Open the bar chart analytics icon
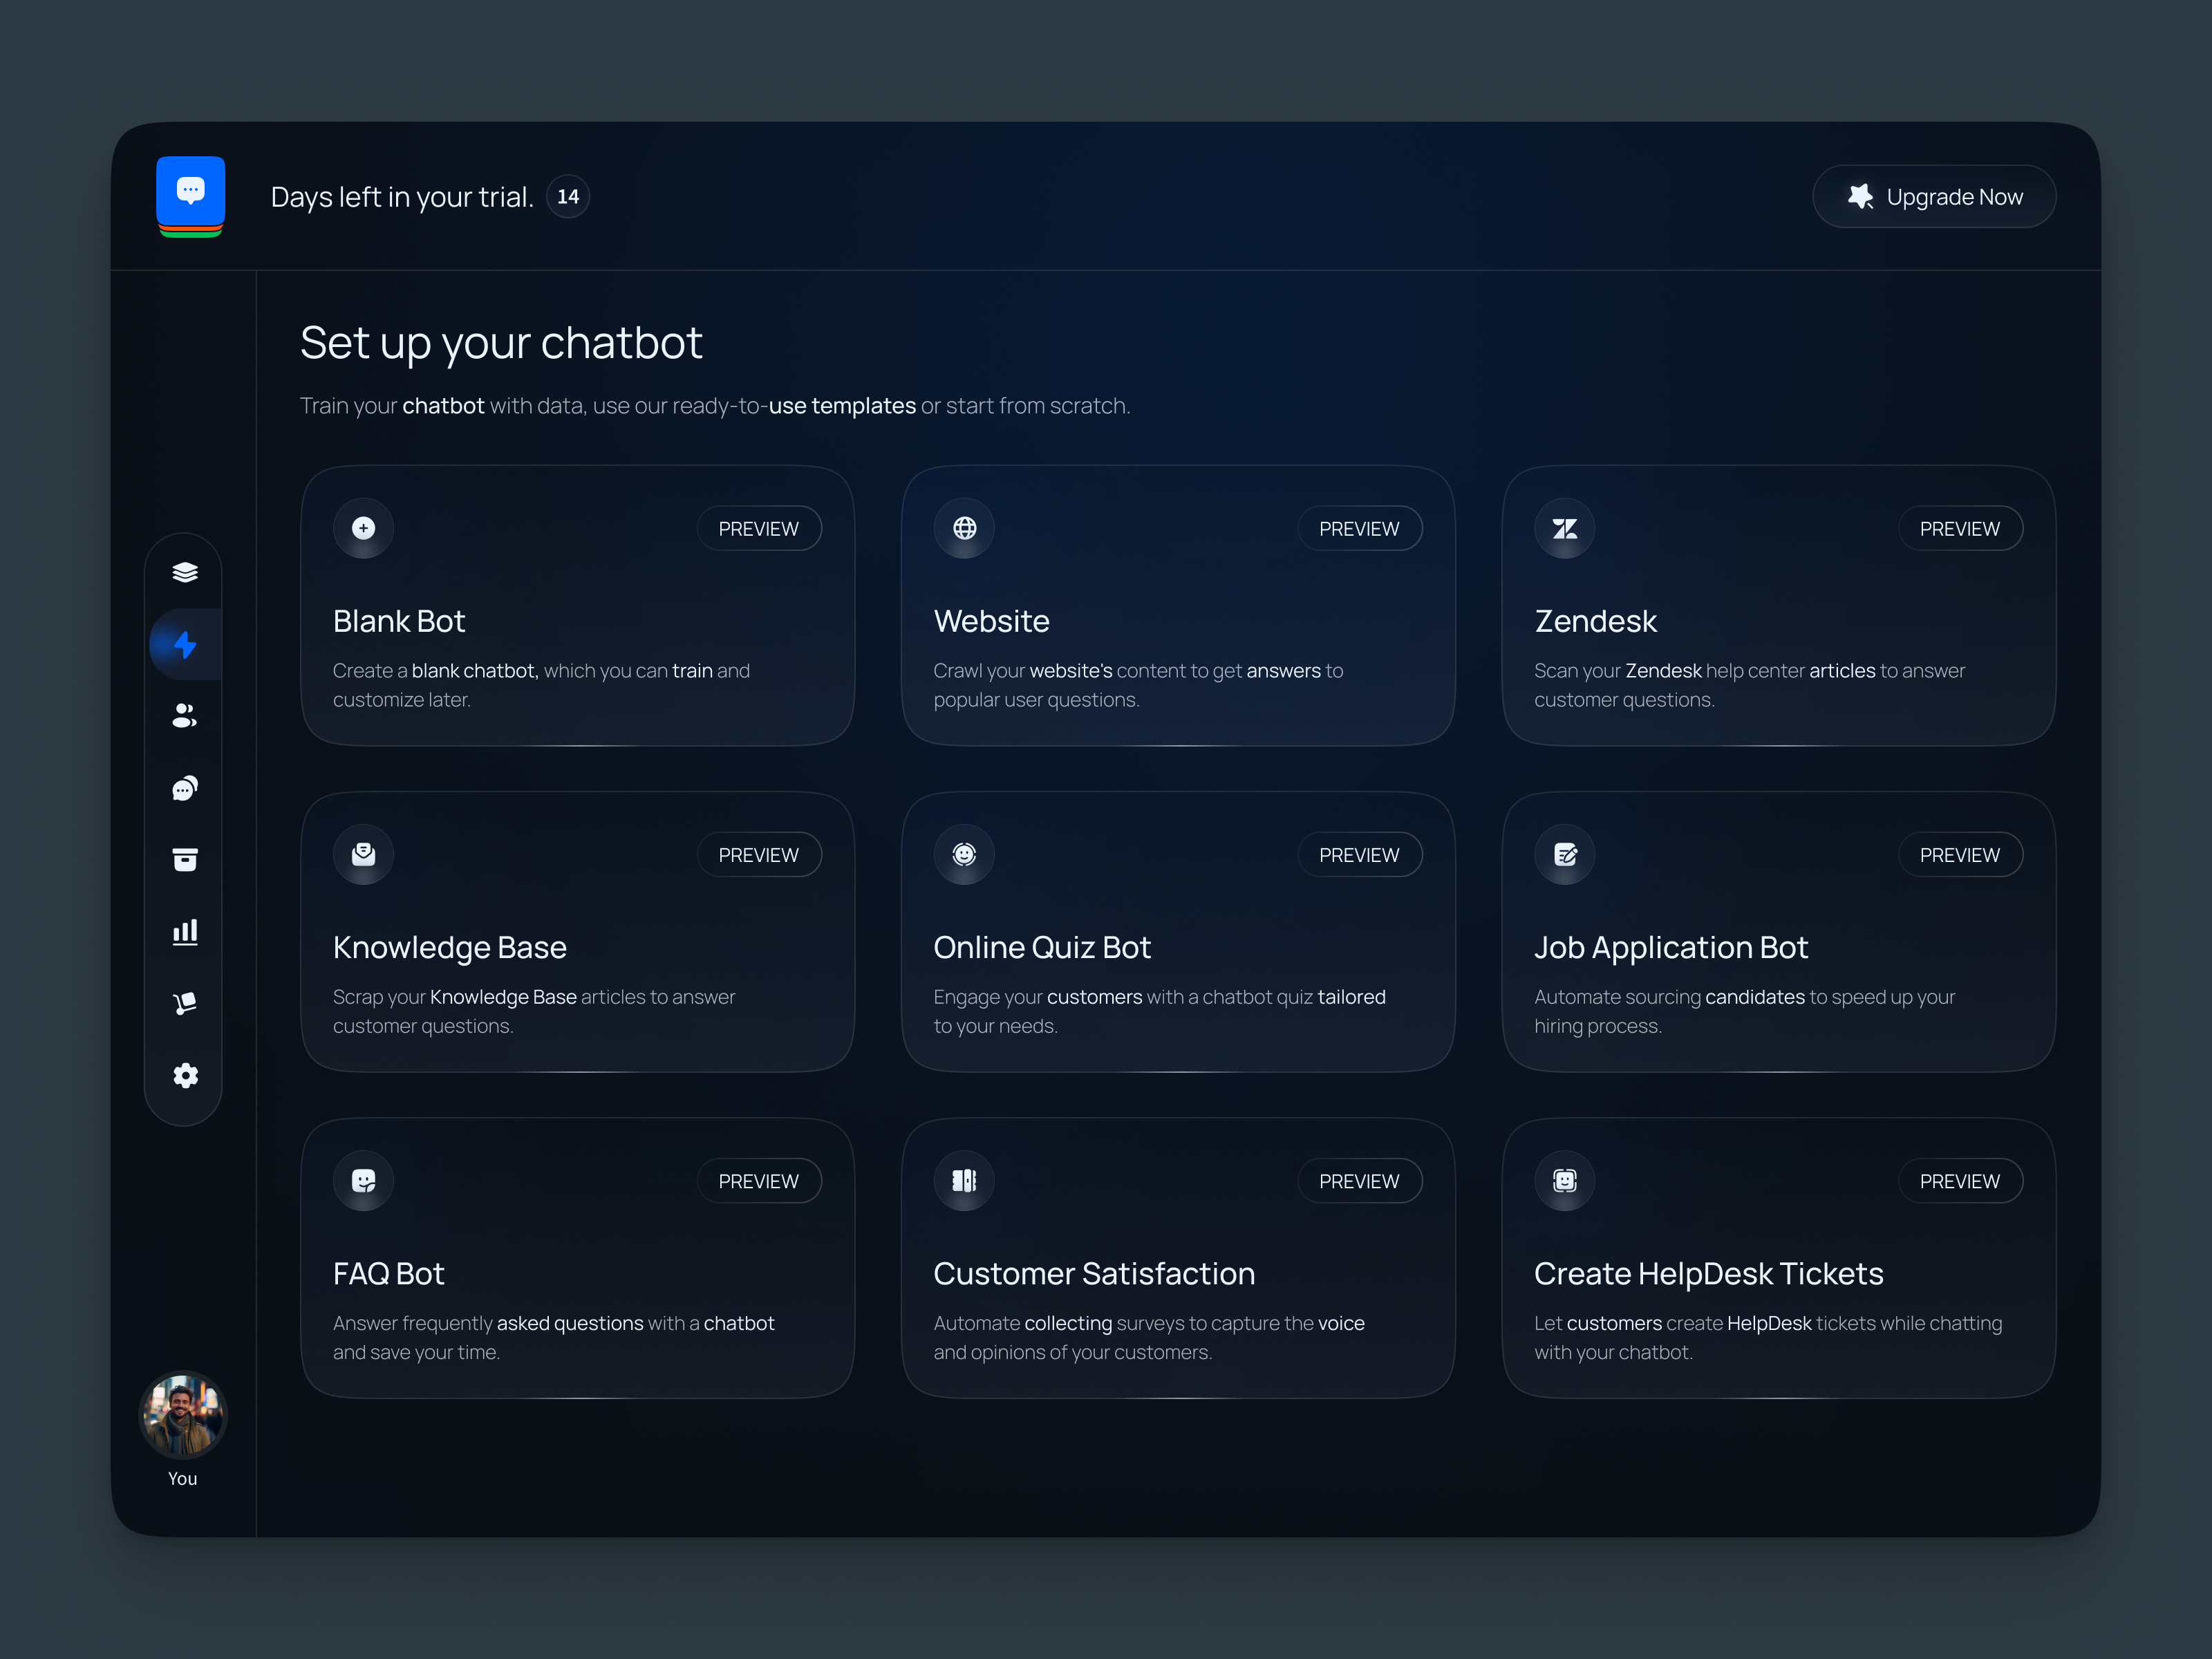 [x=185, y=932]
